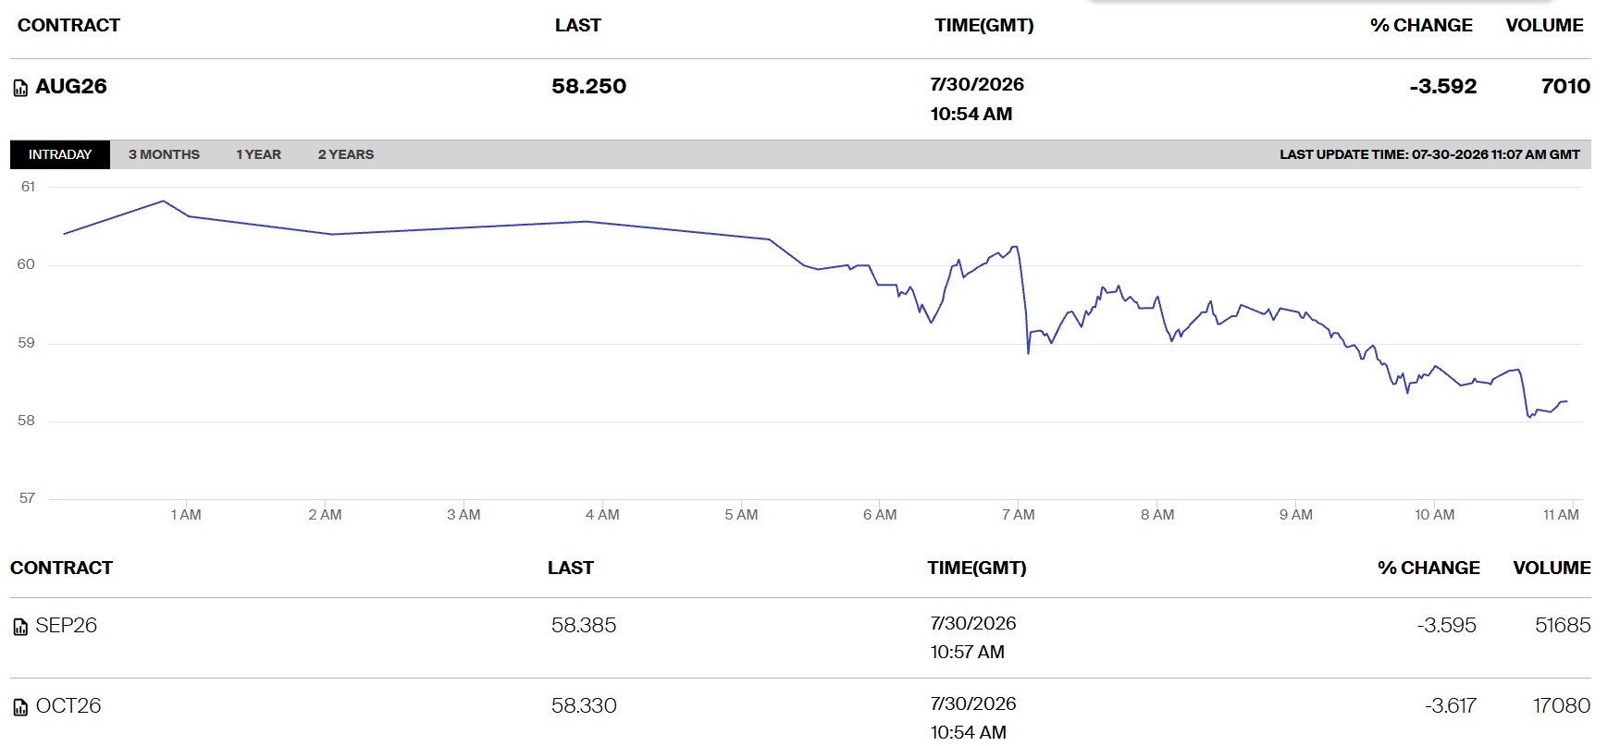Screen dimensions: 1620x746
Task: Click the SEP26 volume value 51685
Action: 1563,626
